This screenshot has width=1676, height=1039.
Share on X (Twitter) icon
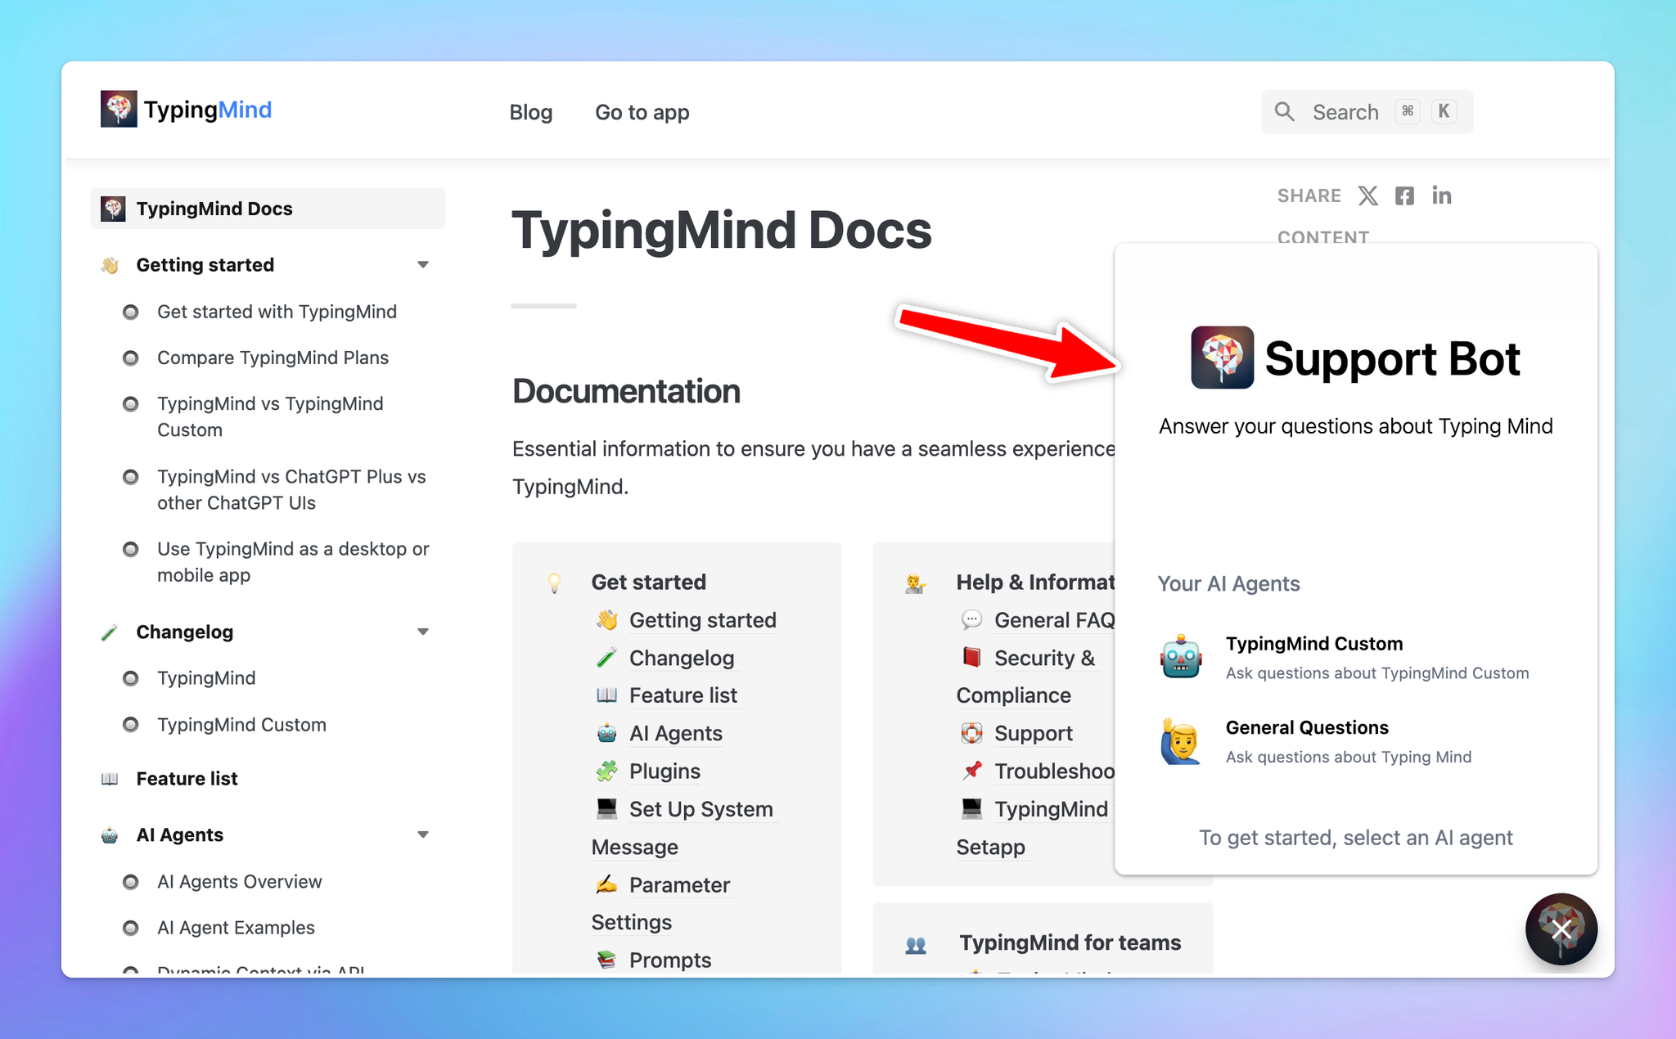[x=1367, y=196]
